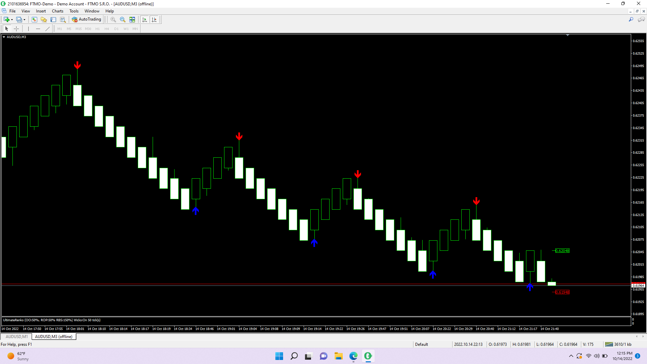Tile windows with the grid icon
This screenshot has width=647, height=364.
pos(132,20)
